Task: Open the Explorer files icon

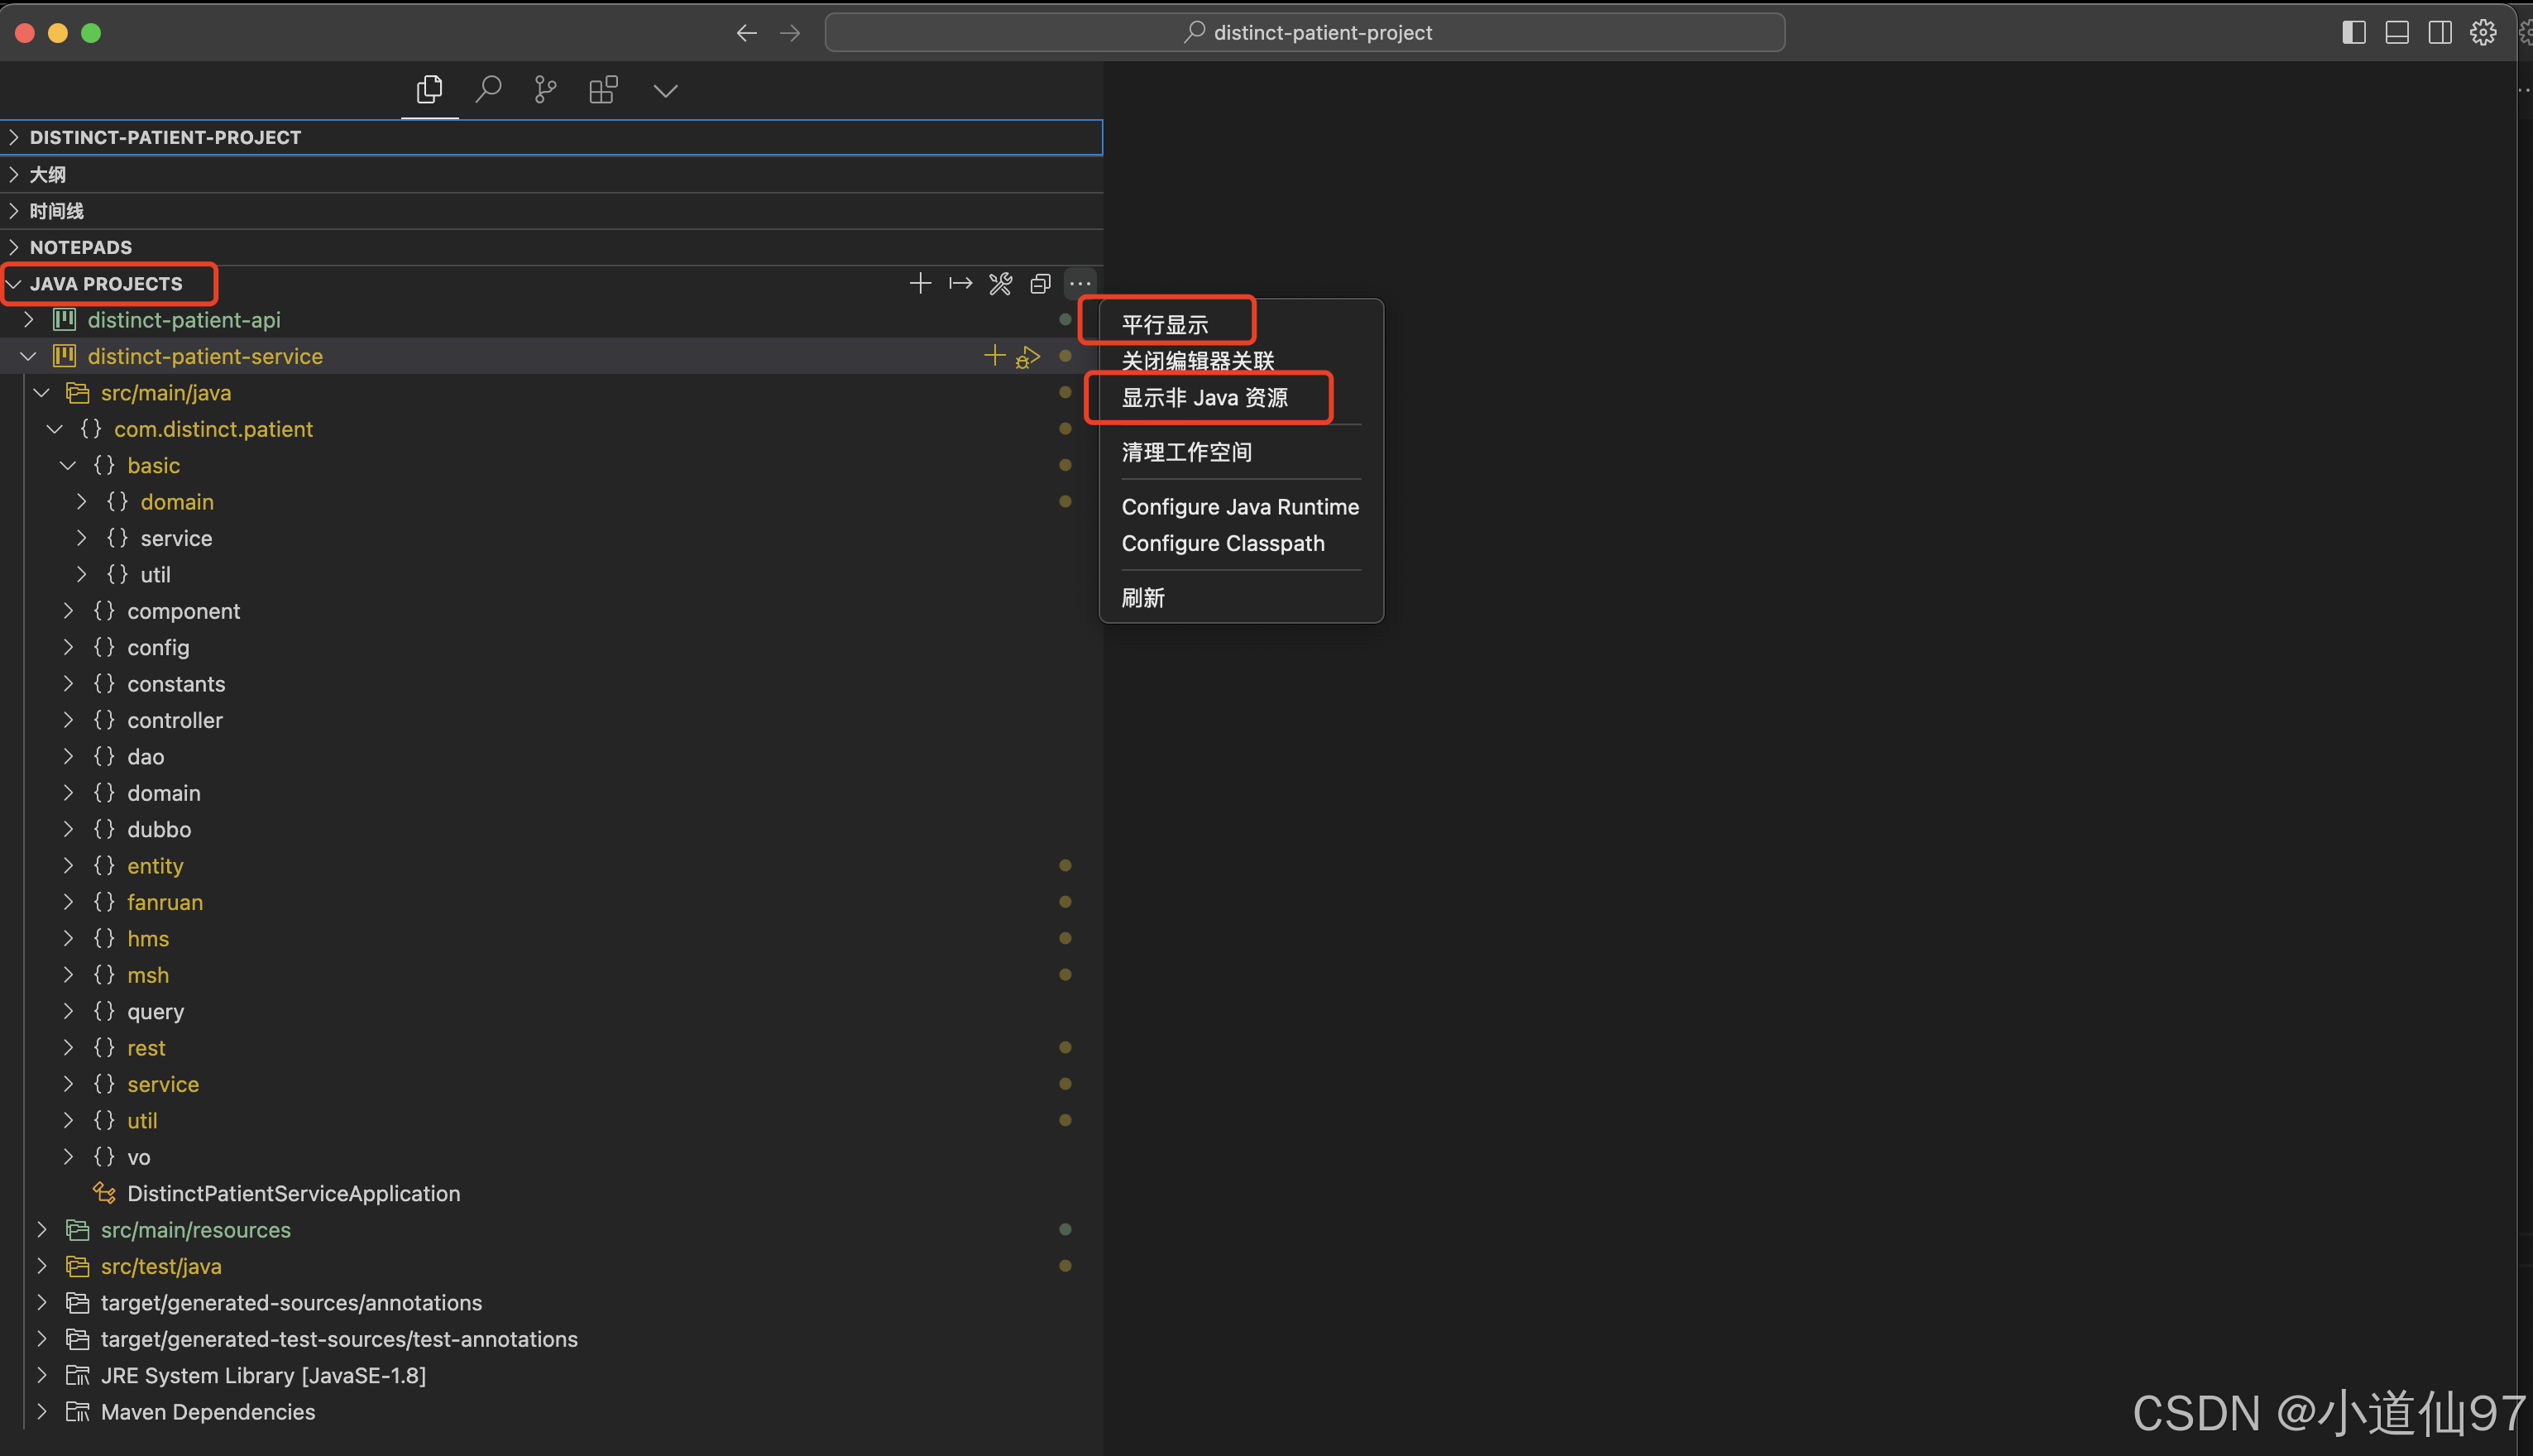Action: click(x=429, y=90)
